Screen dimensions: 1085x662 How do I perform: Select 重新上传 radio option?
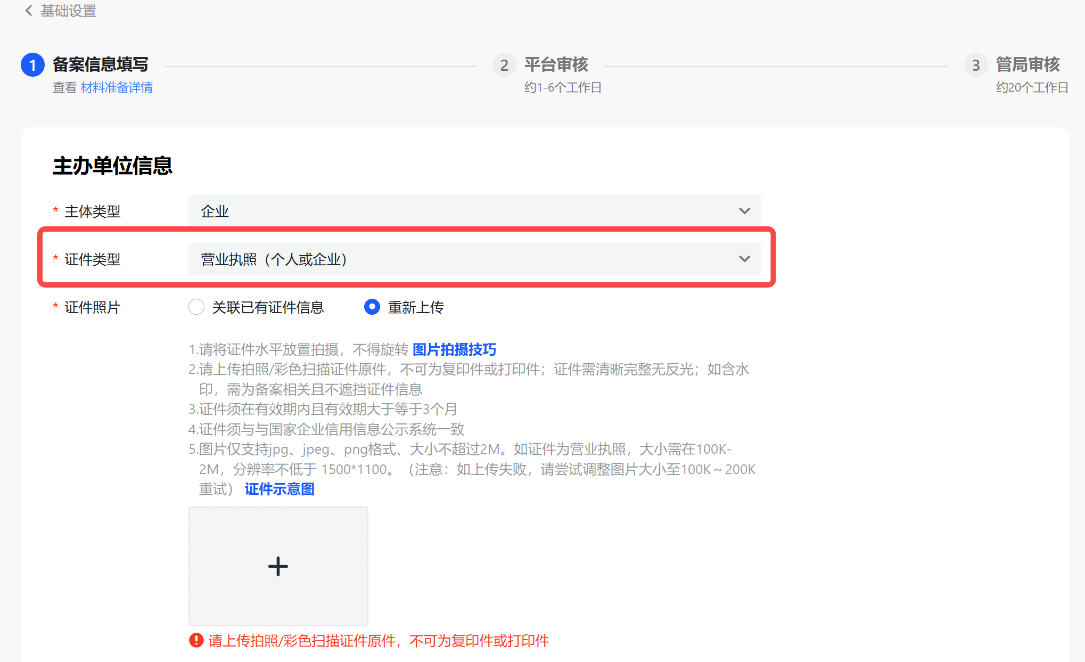coord(372,307)
